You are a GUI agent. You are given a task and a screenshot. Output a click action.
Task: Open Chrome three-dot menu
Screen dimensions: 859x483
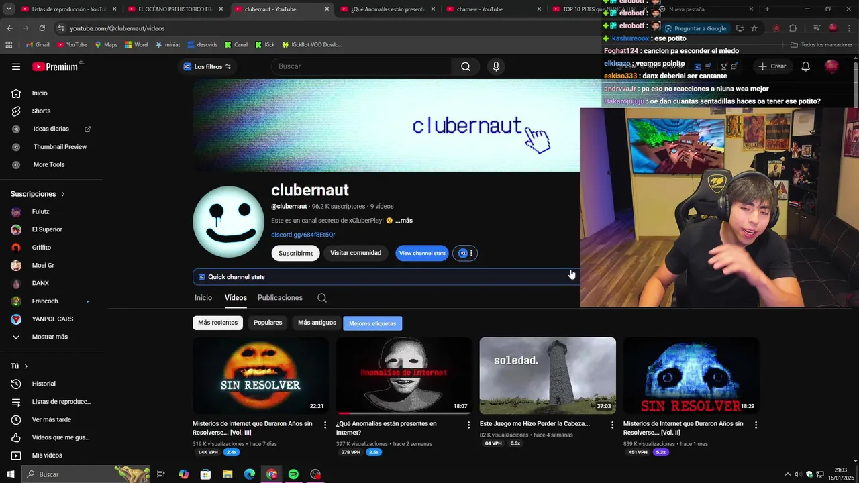[849, 28]
